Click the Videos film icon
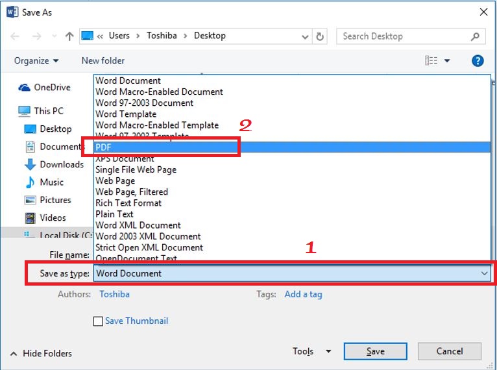 point(30,218)
